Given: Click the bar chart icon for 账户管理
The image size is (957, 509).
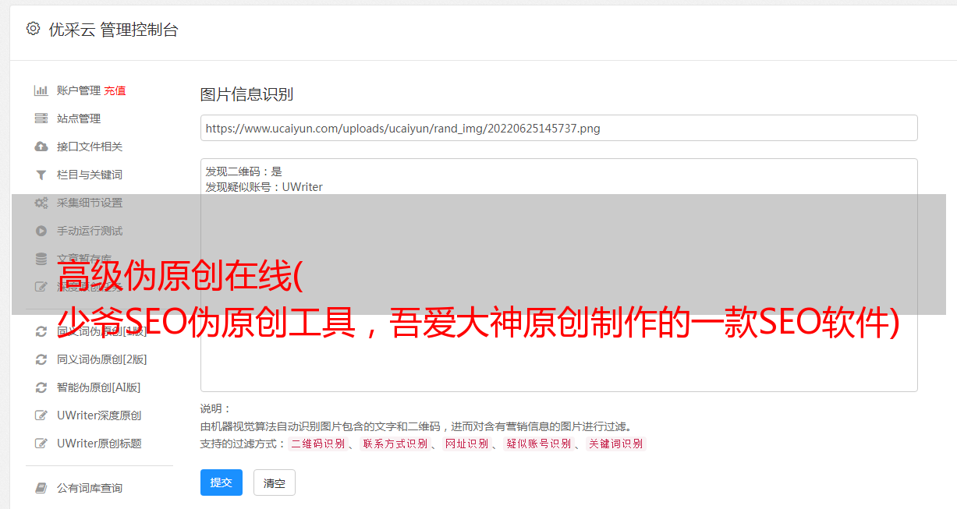Looking at the screenshot, I should [41, 90].
